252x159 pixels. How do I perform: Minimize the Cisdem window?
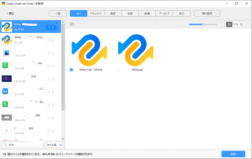pyautogui.click(x=227, y=3)
